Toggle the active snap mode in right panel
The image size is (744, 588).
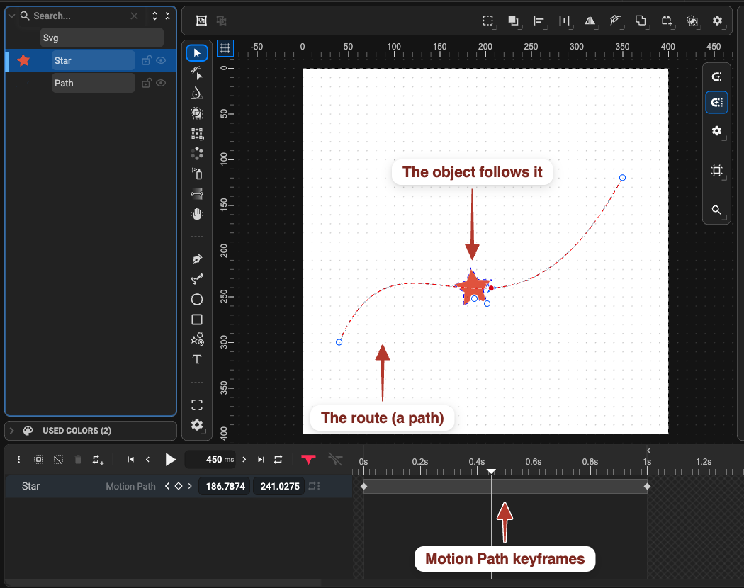point(716,103)
